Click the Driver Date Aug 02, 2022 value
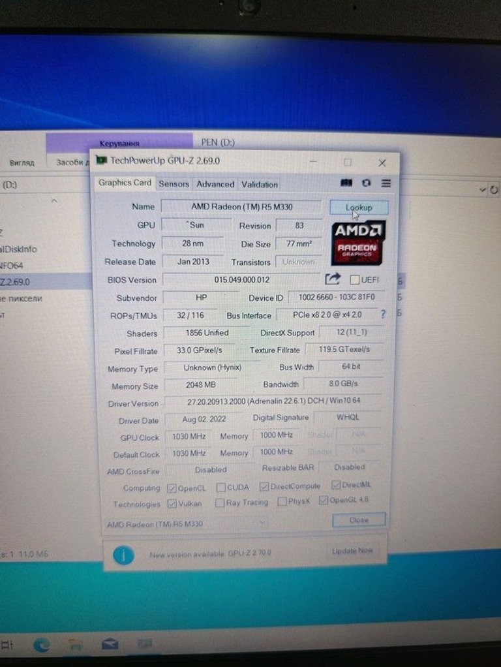501x667 pixels. click(x=204, y=419)
